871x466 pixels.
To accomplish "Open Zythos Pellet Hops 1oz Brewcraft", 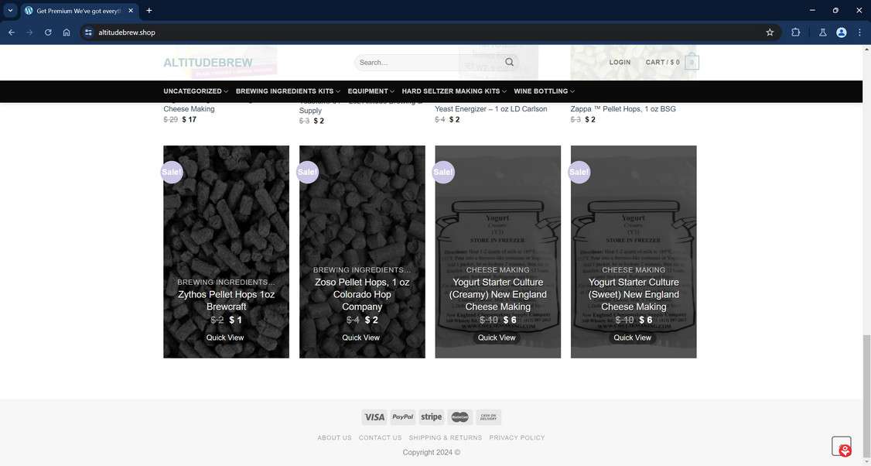I will [226, 300].
